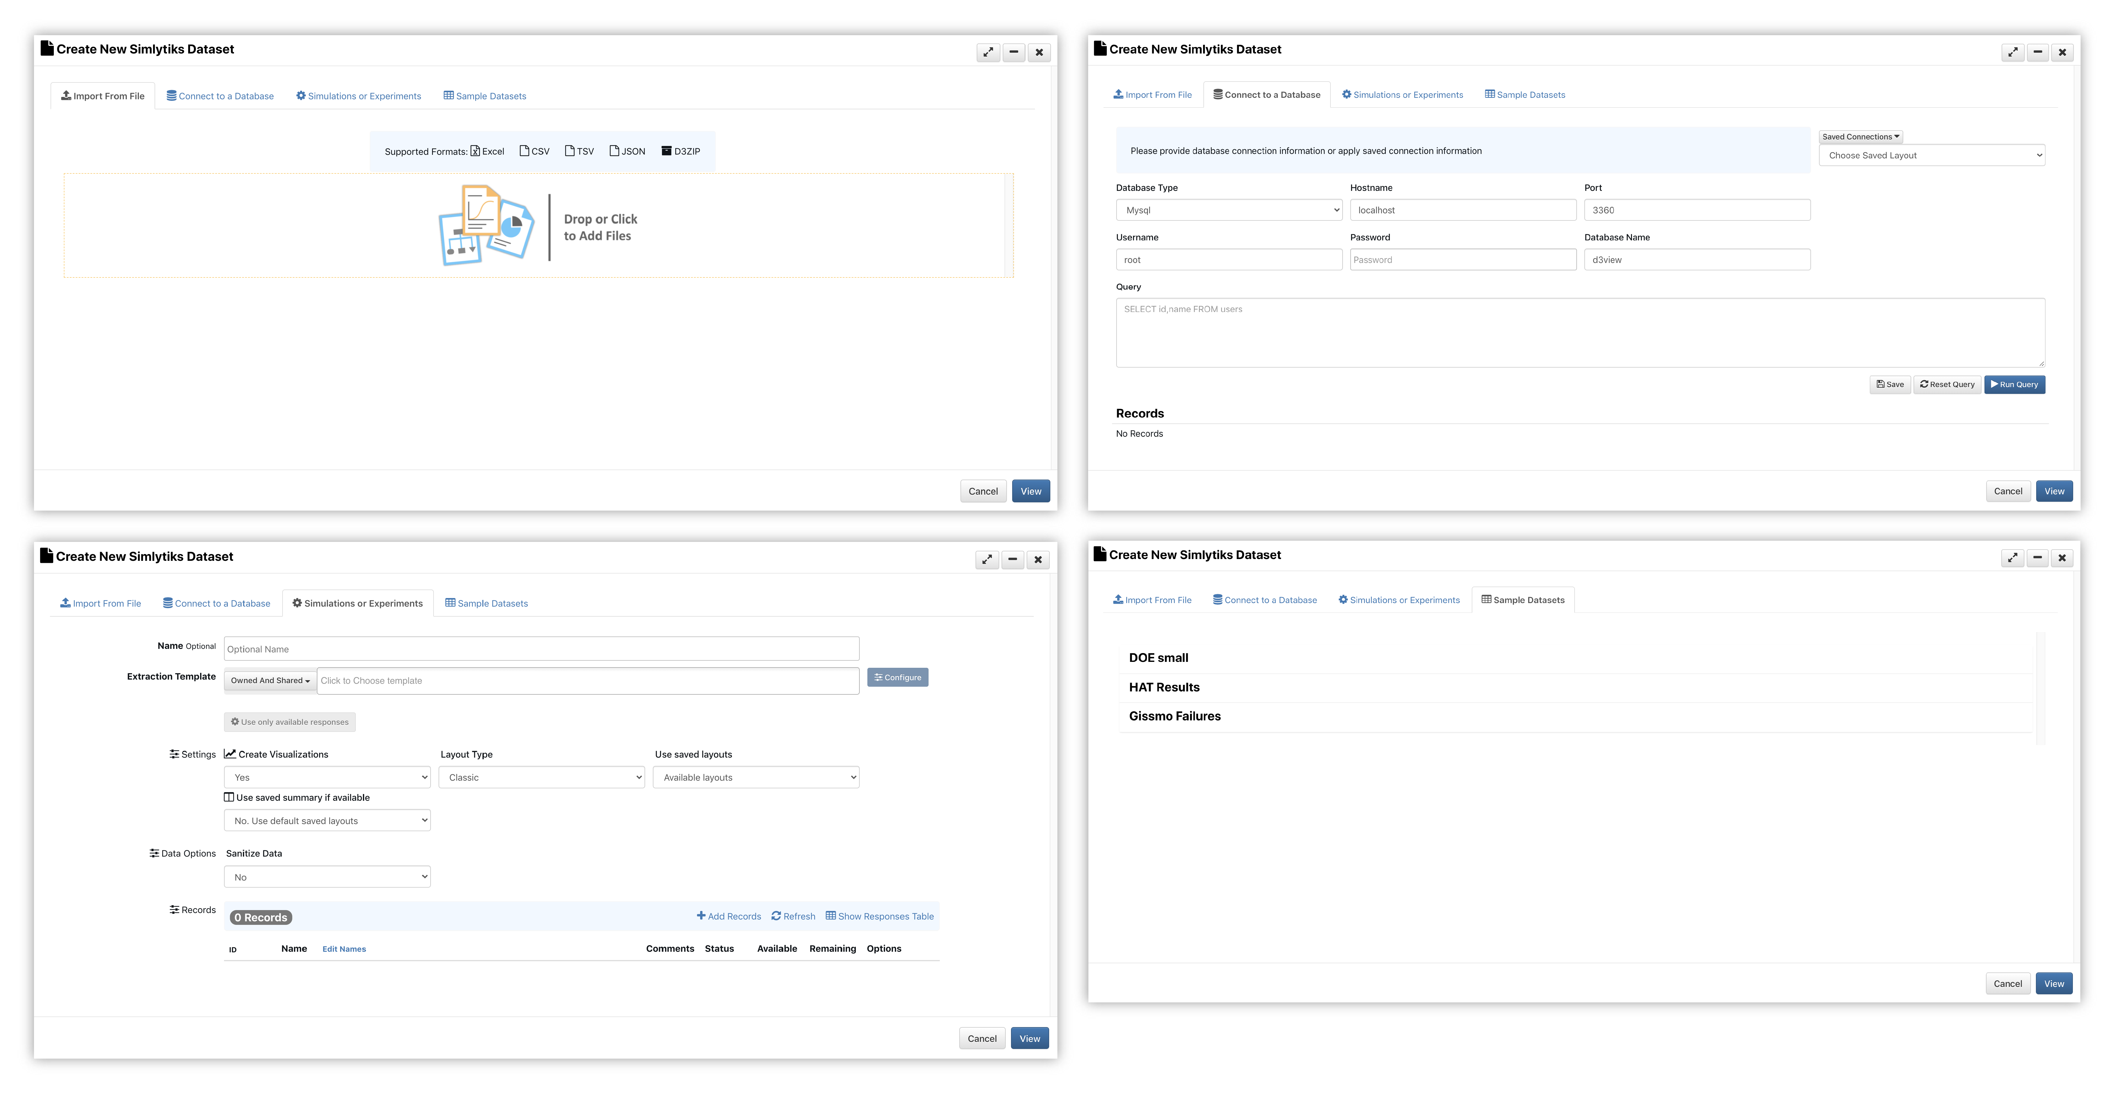Click the Port field showing 3360
Image resolution: width=2116 pixels, height=1098 pixels.
tap(1697, 210)
